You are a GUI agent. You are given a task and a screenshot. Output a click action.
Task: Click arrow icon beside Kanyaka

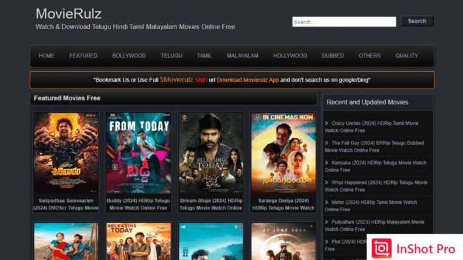click(327, 162)
